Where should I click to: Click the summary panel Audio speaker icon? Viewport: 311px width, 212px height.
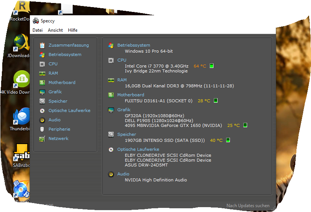111,174
